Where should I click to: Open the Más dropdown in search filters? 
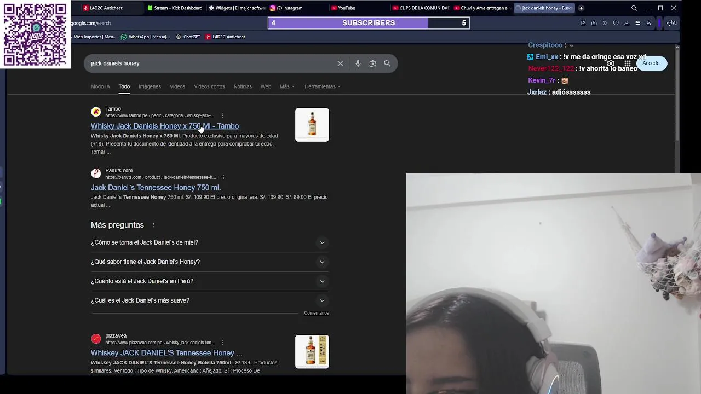287,86
